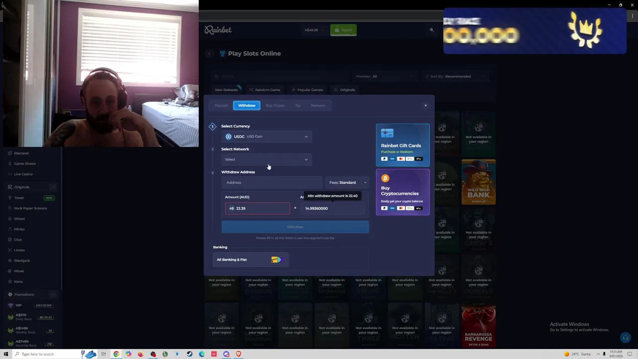Click the Limbo game icon
Image resolution: width=638 pixels, height=359 pixels.
click(x=10, y=250)
